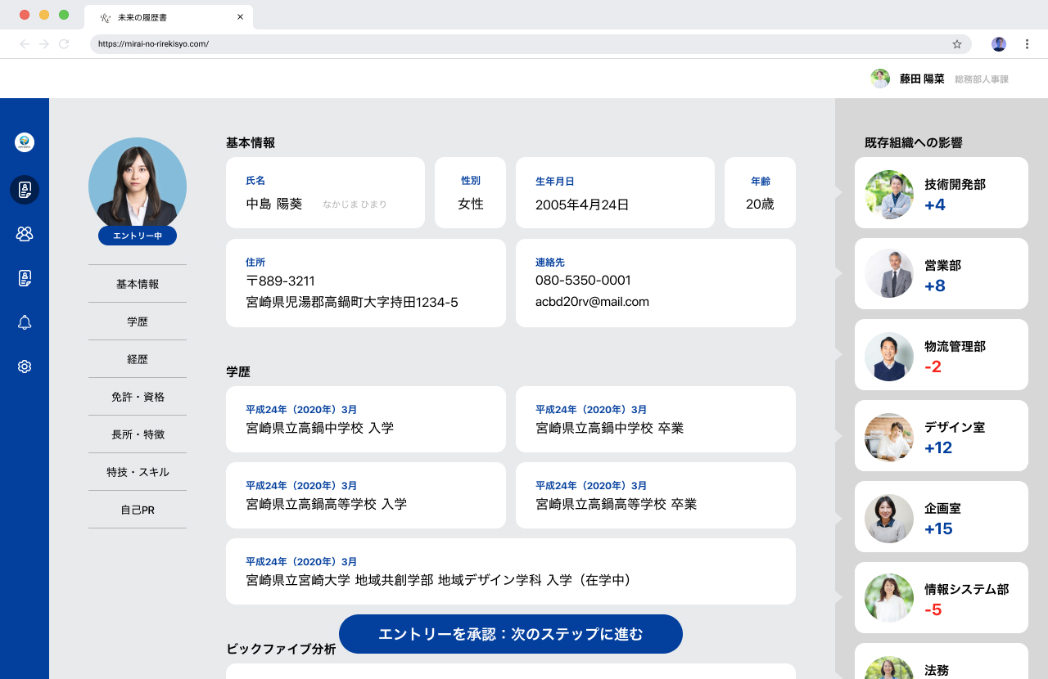The image size is (1048, 679).
Task: Click the エントリーを承認 approval button
Action: pos(510,633)
